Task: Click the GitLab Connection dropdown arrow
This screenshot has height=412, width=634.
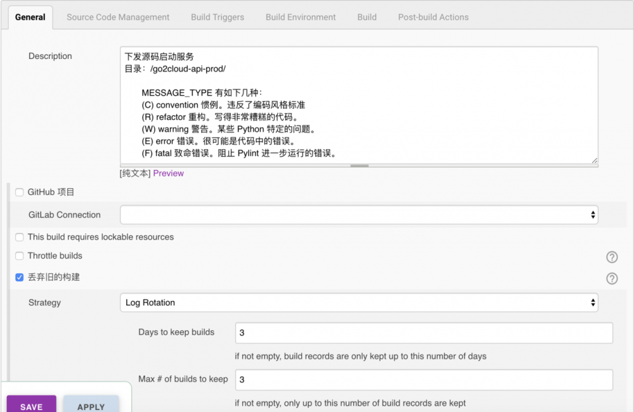Action: coord(592,215)
